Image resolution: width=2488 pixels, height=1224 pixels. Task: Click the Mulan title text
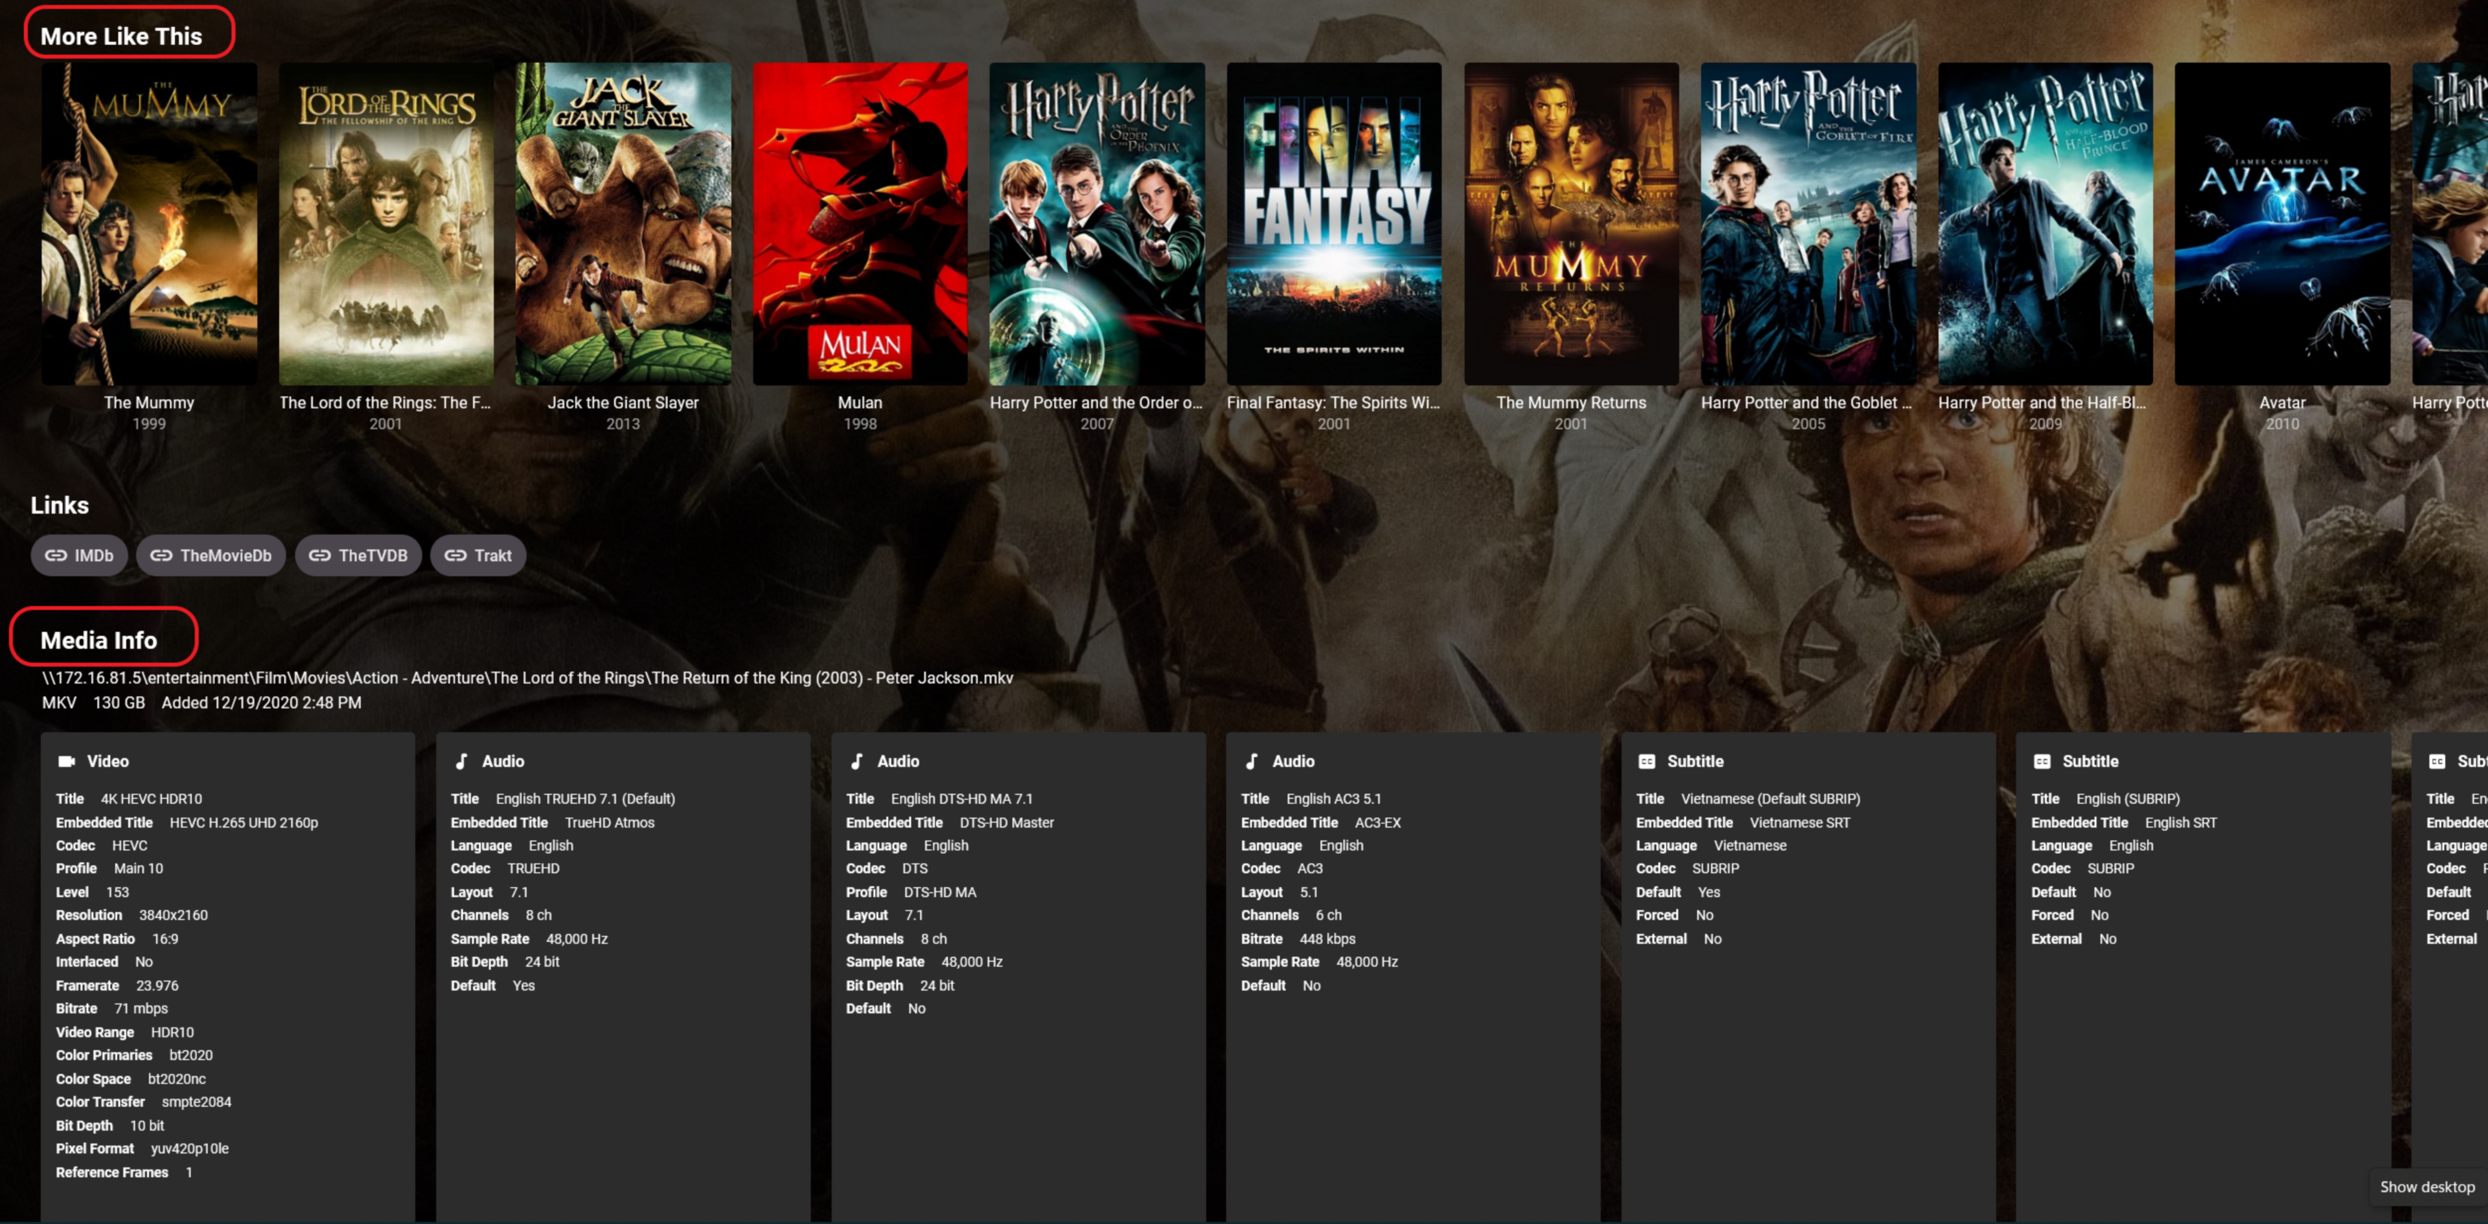click(860, 403)
